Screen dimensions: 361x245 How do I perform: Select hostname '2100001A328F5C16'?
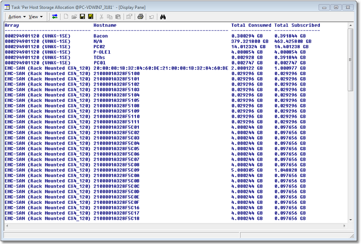pyautogui.click(x=116, y=208)
